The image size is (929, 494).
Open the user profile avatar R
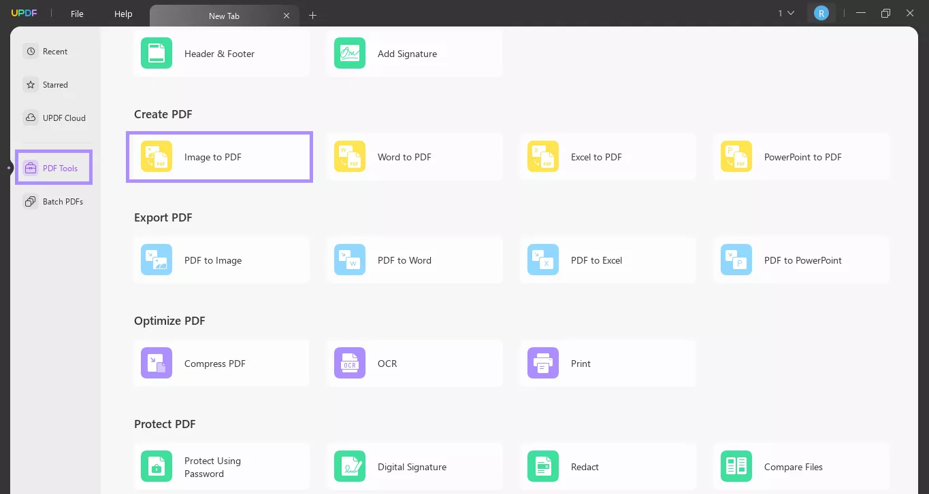click(x=821, y=13)
